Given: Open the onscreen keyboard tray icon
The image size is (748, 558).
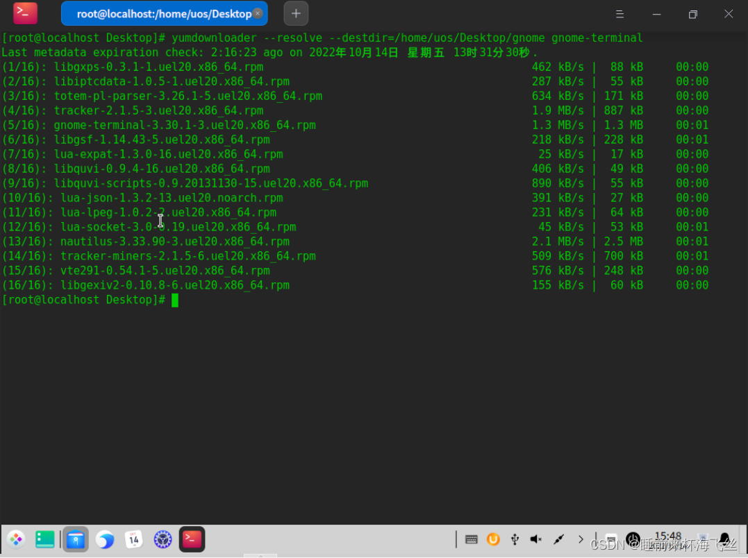Looking at the screenshot, I should 471,539.
